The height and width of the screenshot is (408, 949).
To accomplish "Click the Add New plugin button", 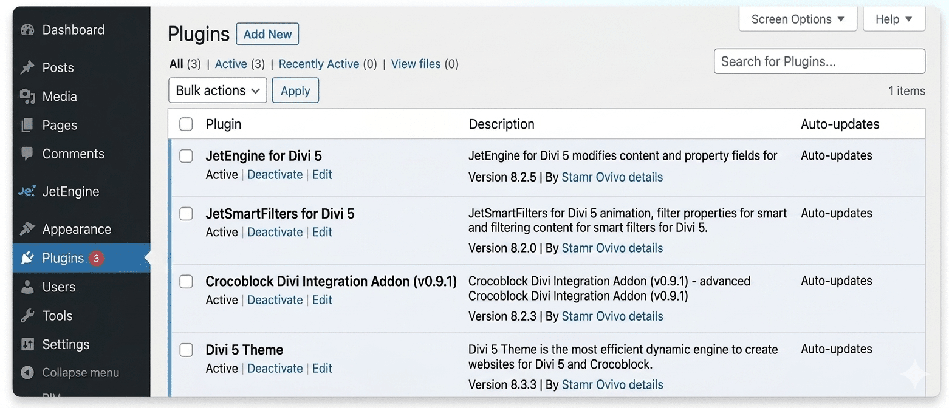I will pos(267,34).
